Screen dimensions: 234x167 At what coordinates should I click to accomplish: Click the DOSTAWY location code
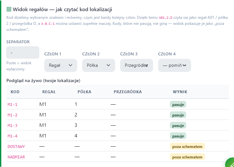coord(16,147)
